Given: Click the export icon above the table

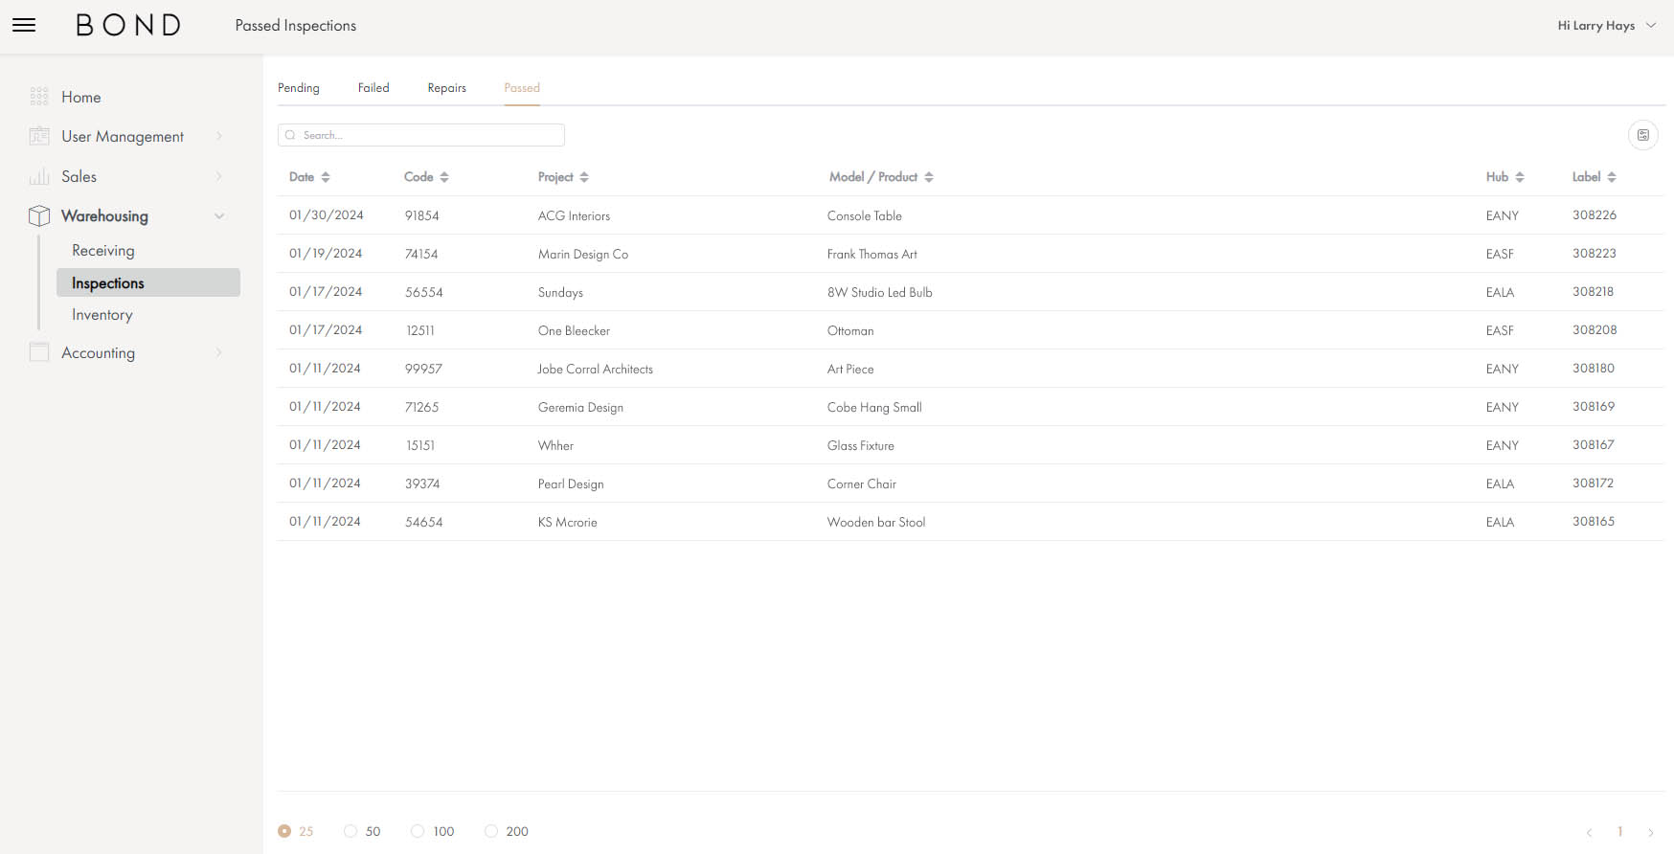Looking at the screenshot, I should [1642, 135].
